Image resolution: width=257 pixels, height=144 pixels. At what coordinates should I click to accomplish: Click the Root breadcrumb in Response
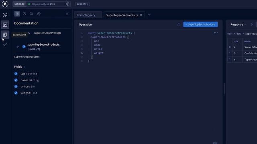point(230,34)
